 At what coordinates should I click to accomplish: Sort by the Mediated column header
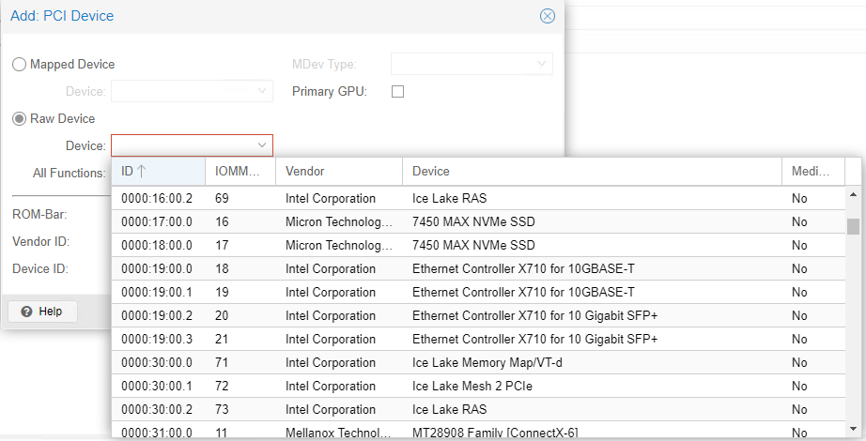pyautogui.click(x=813, y=171)
